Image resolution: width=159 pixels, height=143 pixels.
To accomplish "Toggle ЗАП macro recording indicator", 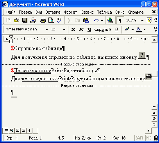I will 139,138.
